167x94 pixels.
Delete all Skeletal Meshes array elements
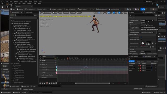click(x=153, y=47)
